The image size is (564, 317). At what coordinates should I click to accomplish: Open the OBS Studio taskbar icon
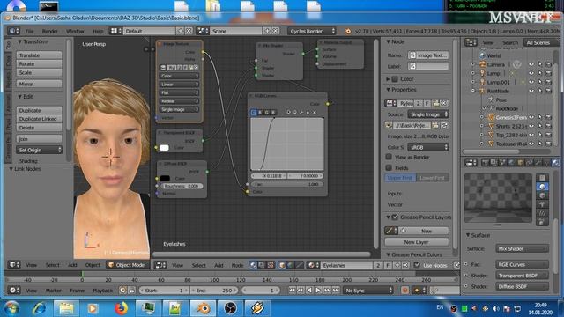(x=230, y=308)
